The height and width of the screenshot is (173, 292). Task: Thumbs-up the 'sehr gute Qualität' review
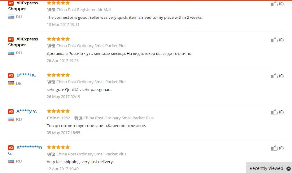274,76
